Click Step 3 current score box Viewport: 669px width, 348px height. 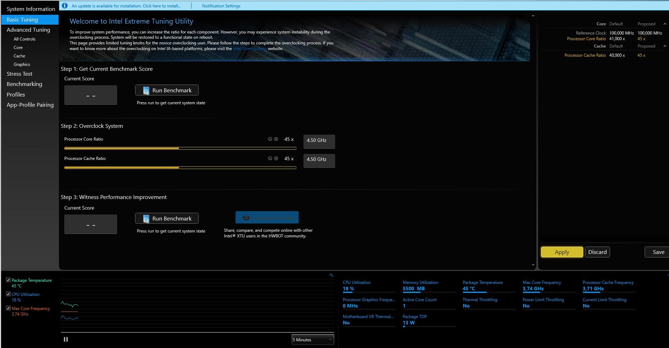91,224
